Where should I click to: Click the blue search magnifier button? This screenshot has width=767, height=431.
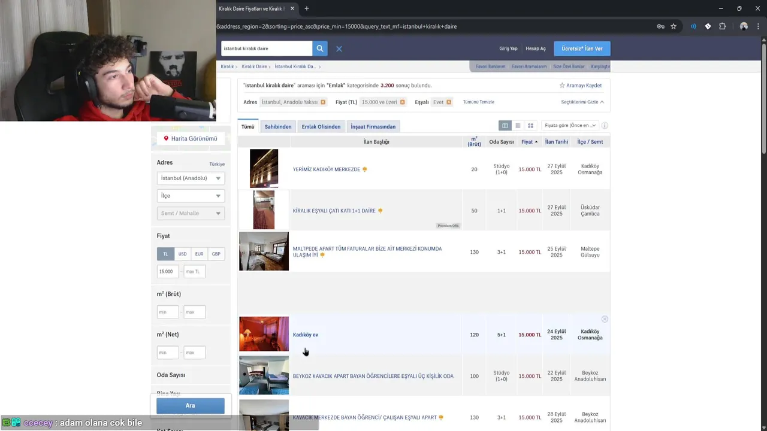[x=320, y=48]
